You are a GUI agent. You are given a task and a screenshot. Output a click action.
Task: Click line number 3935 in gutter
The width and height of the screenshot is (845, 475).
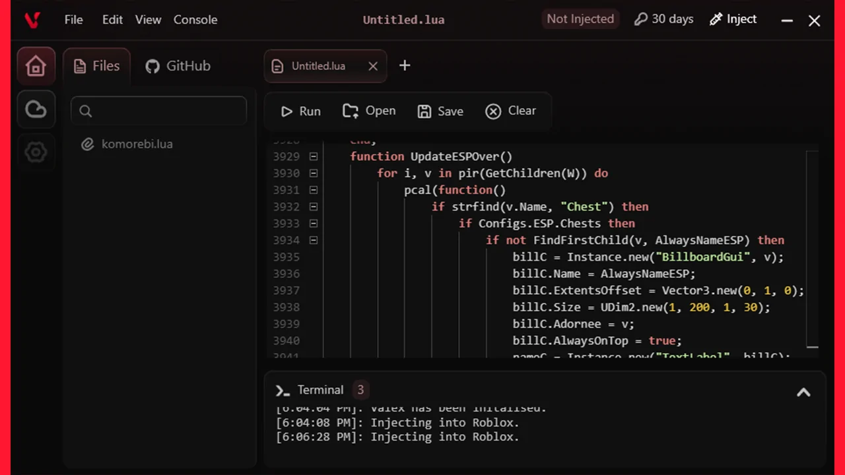(287, 257)
